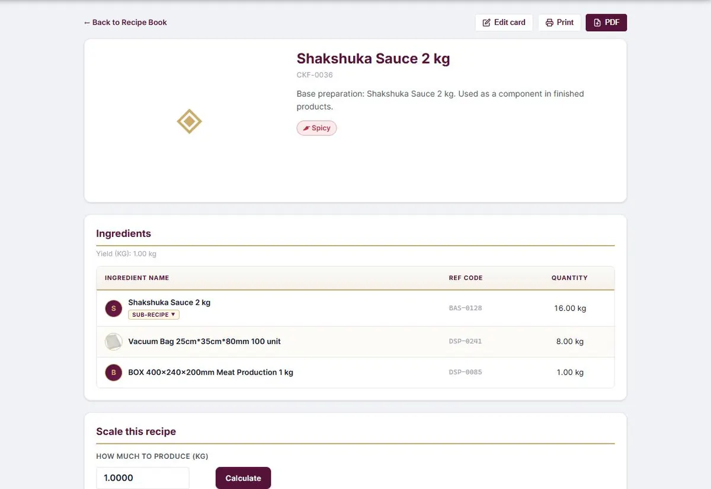Click ref code DSP-0241
711x489 pixels.
click(466, 342)
